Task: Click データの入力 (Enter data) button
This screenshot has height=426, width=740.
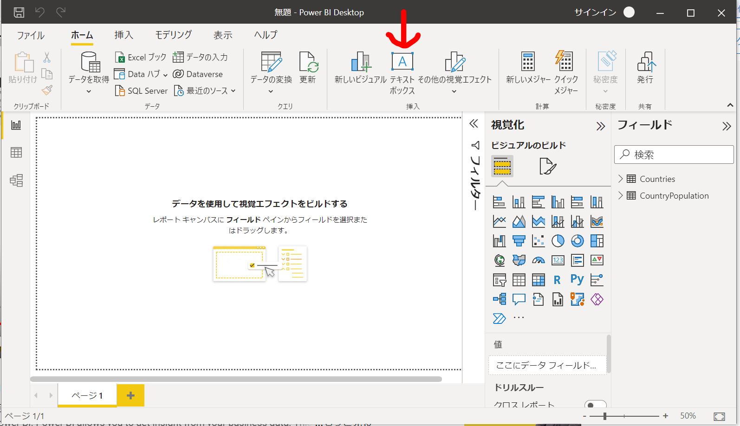Action: [x=200, y=57]
